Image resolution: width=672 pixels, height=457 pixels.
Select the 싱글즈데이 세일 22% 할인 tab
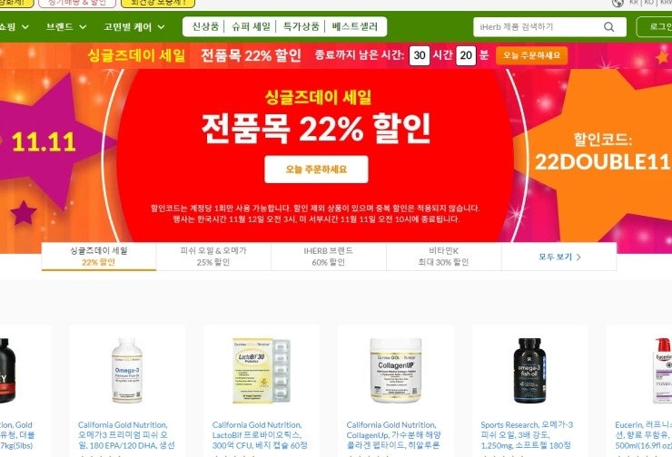[99, 257]
